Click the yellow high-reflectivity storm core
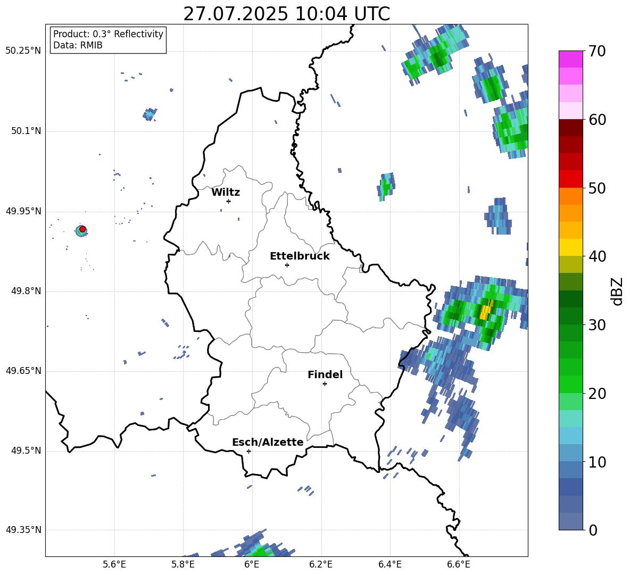The height and width of the screenshot is (575, 630). [x=485, y=312]
